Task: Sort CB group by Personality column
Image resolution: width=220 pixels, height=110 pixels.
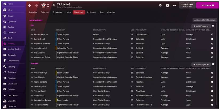Action: 141,30
